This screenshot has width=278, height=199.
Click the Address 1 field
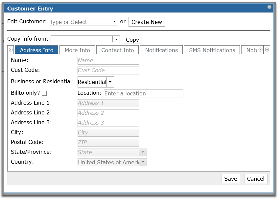108,103
